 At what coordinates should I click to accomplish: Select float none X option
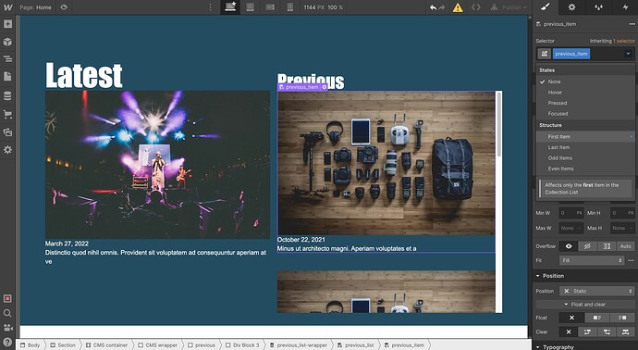coord(571,318)
